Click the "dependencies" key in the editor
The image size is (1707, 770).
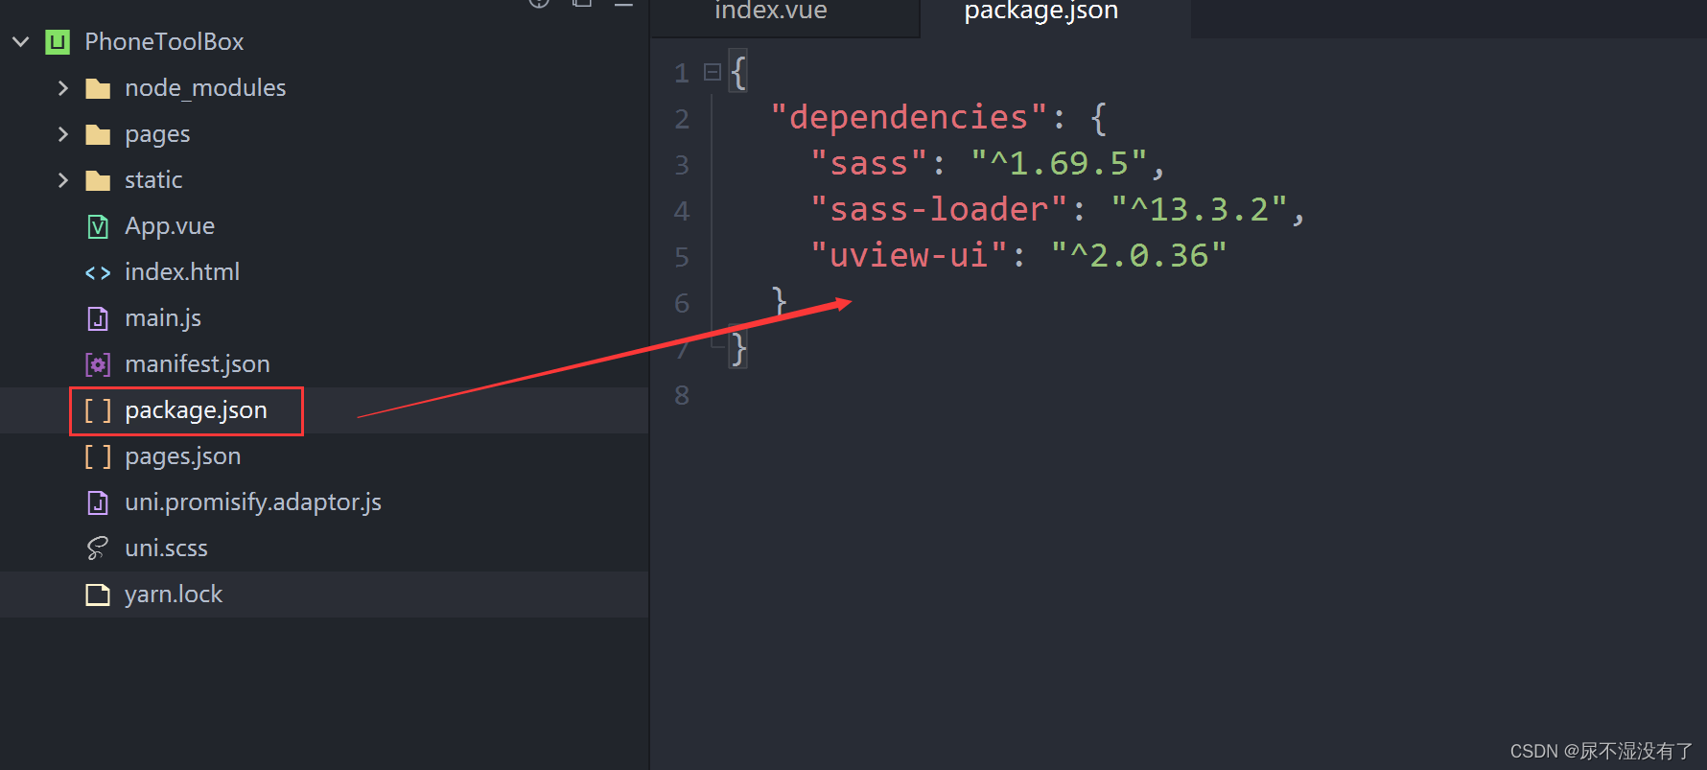pos(909,117)
